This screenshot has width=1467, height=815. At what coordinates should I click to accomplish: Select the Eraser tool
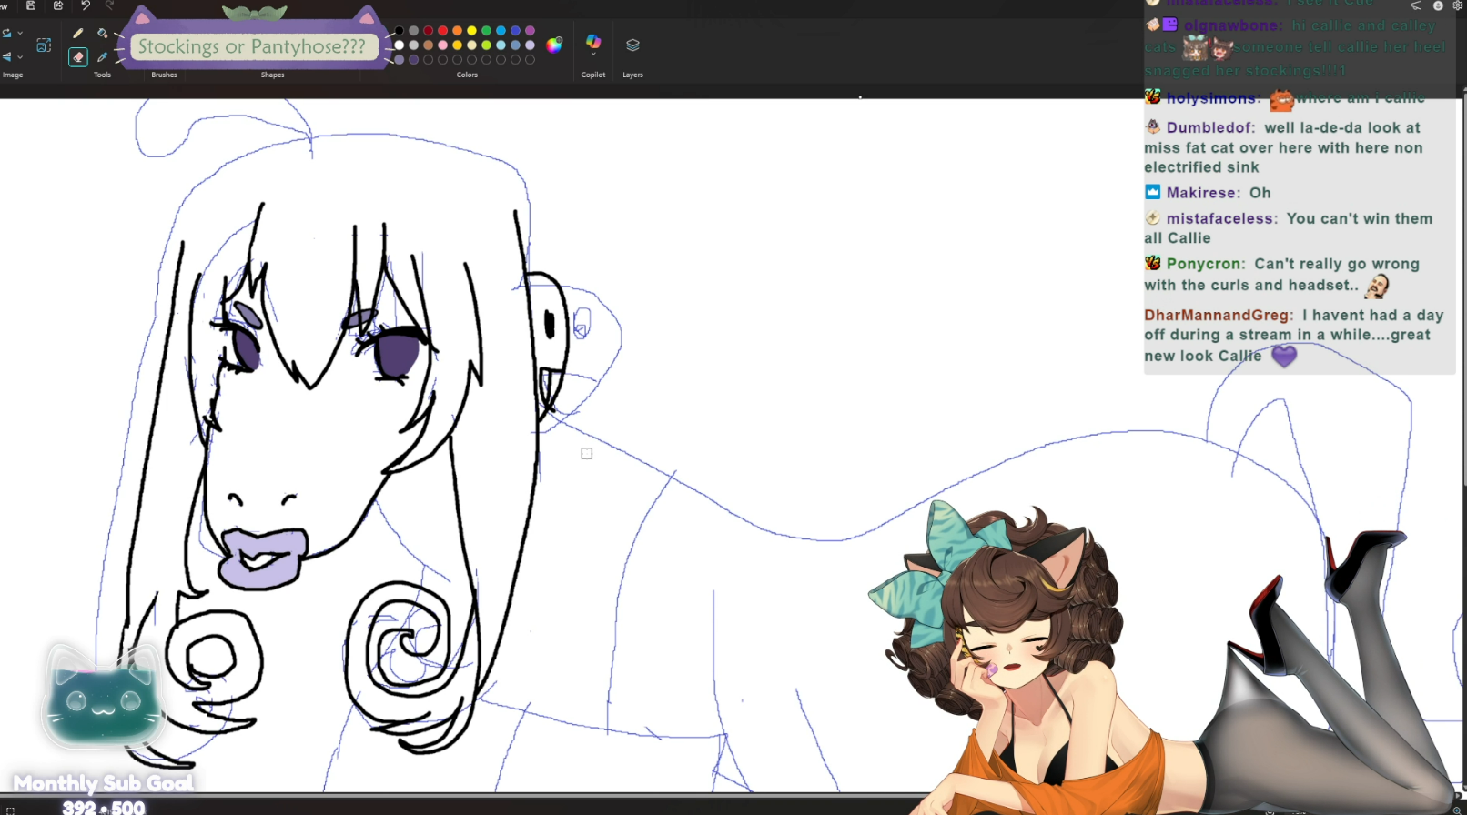pos(78,56)
